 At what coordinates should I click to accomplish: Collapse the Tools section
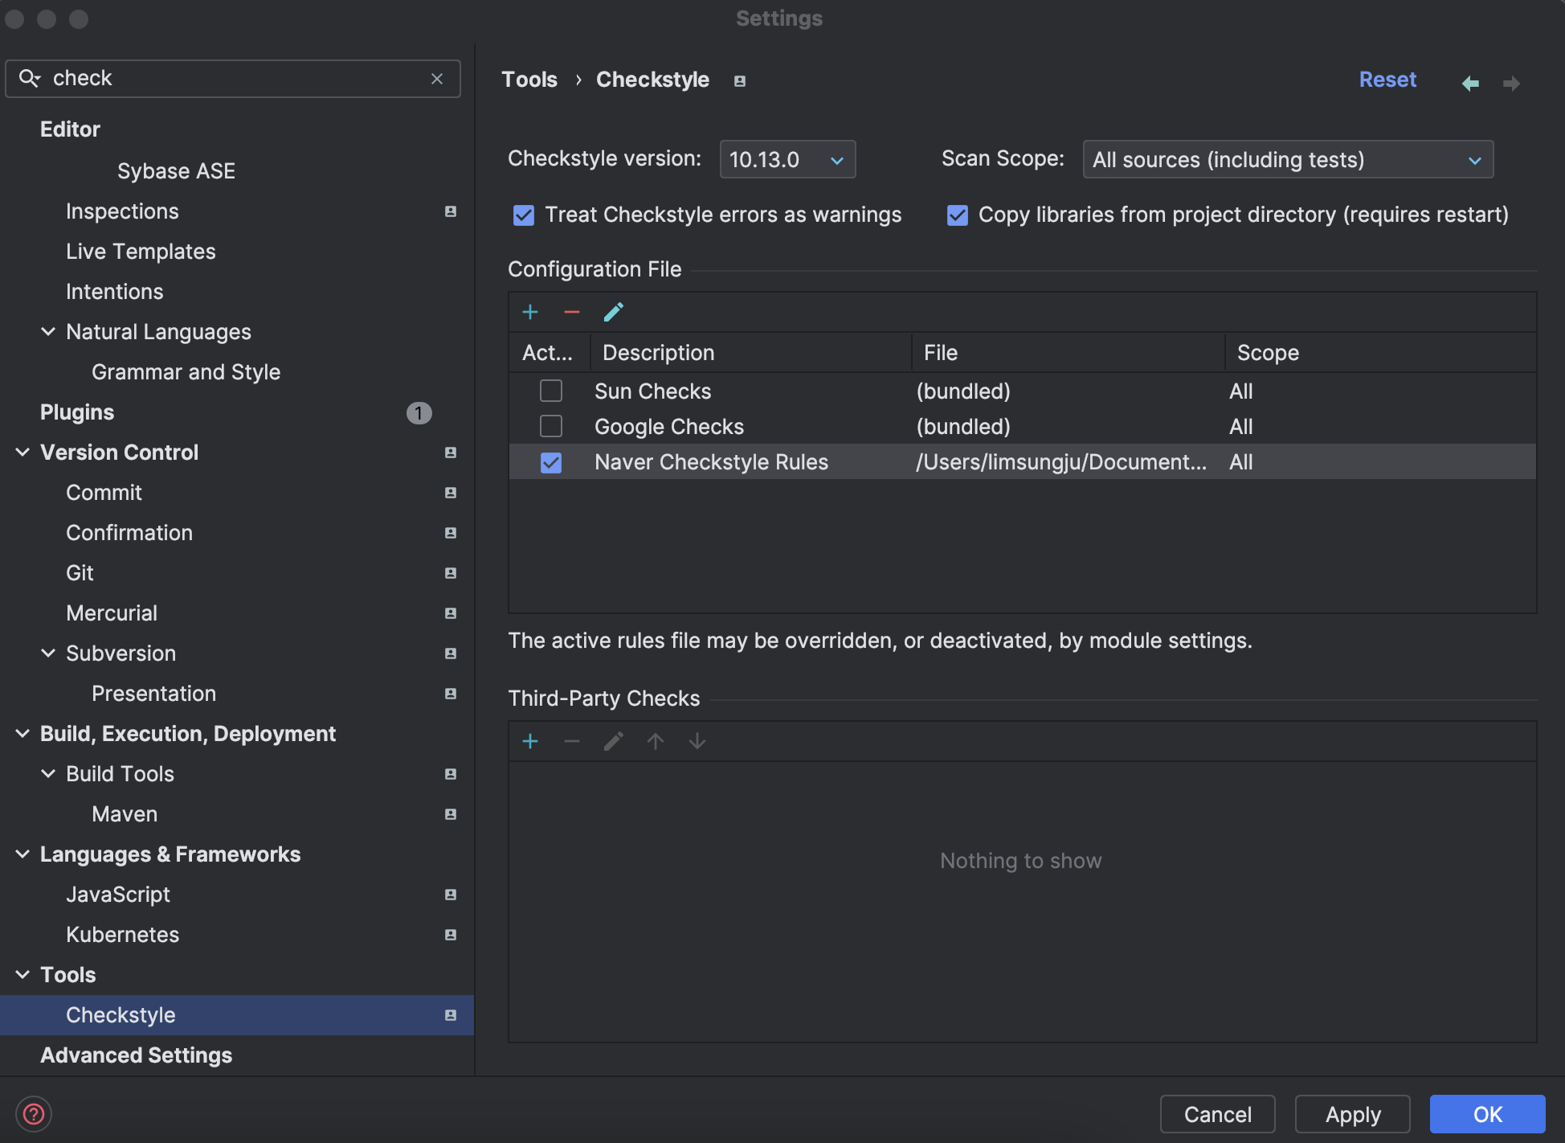(x=22, y=974)
